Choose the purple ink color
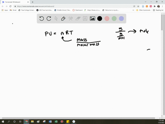The image size is (165, 124). point(121,19)
